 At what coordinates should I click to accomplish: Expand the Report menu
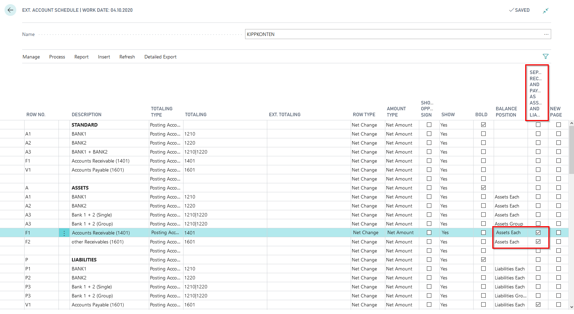pyautogui.click(x=81, y=57)
